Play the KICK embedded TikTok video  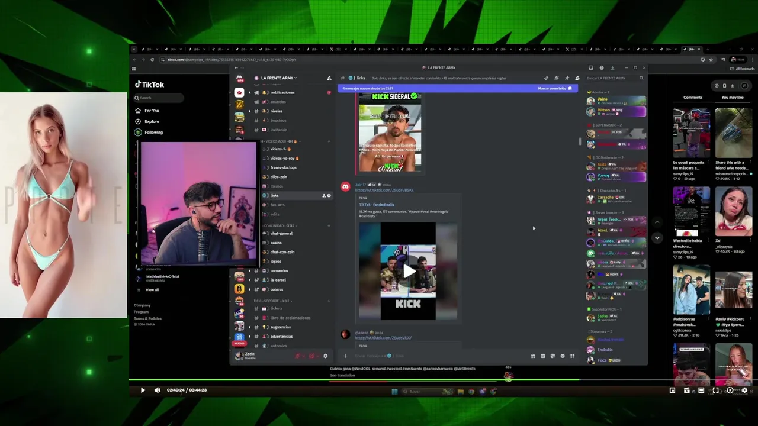tap(408, 272)
